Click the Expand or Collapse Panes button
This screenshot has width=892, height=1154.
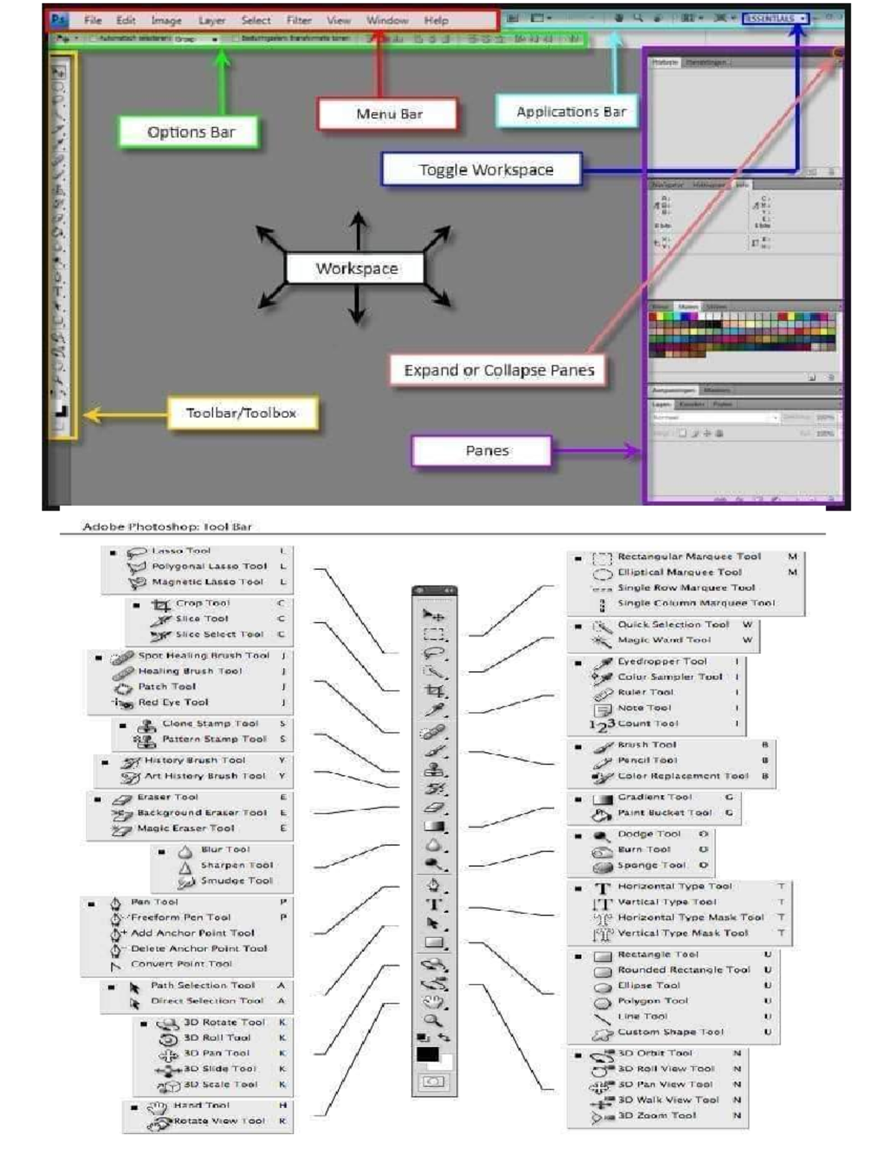pyautogui.click(x=838, y=53)
